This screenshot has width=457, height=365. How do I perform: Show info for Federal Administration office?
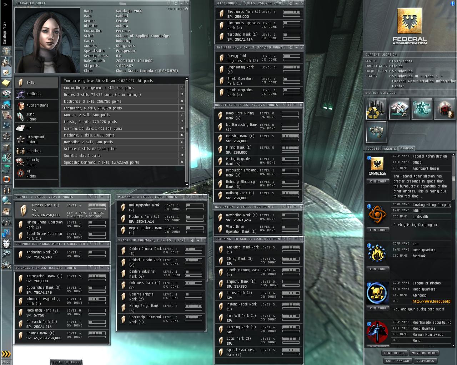click(369, 158)
